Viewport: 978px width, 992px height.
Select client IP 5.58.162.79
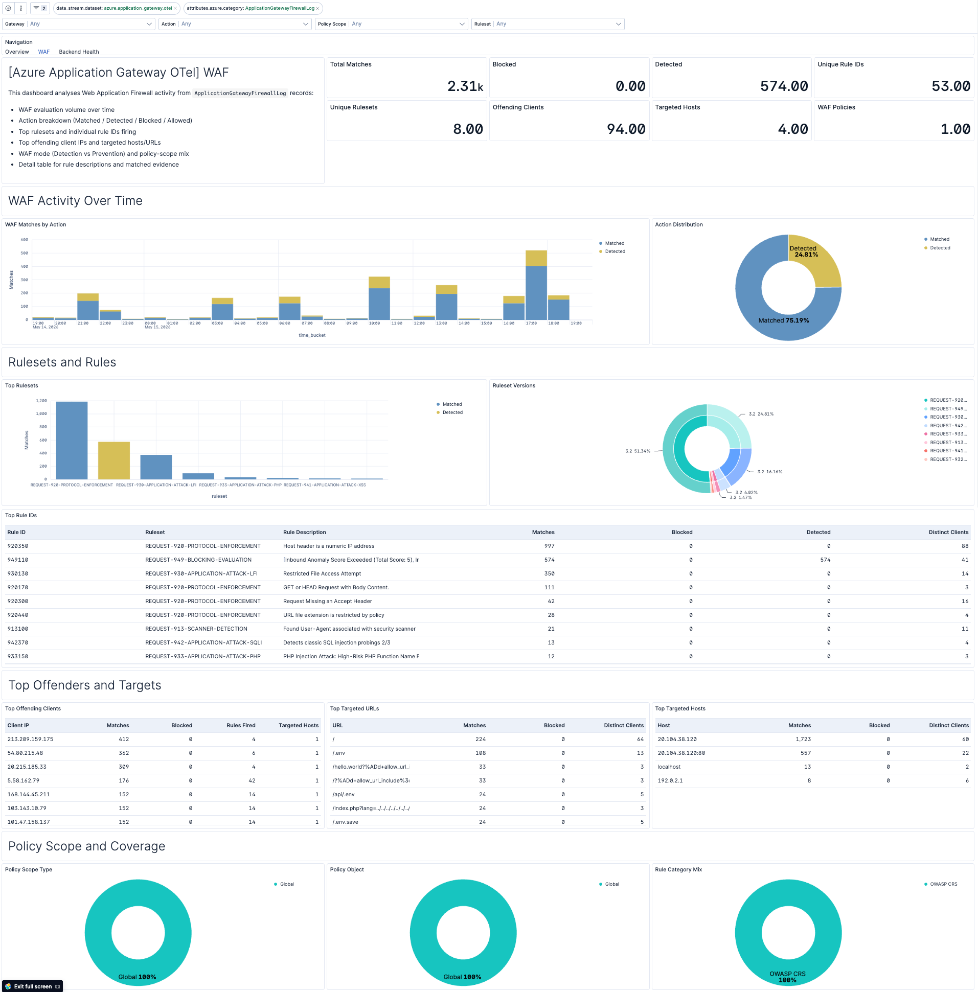(x=23, y=781)
